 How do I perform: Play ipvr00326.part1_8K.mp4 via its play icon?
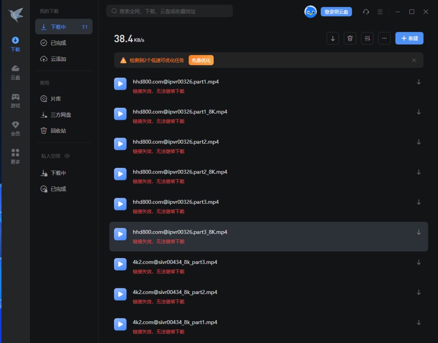coord(121,114)
